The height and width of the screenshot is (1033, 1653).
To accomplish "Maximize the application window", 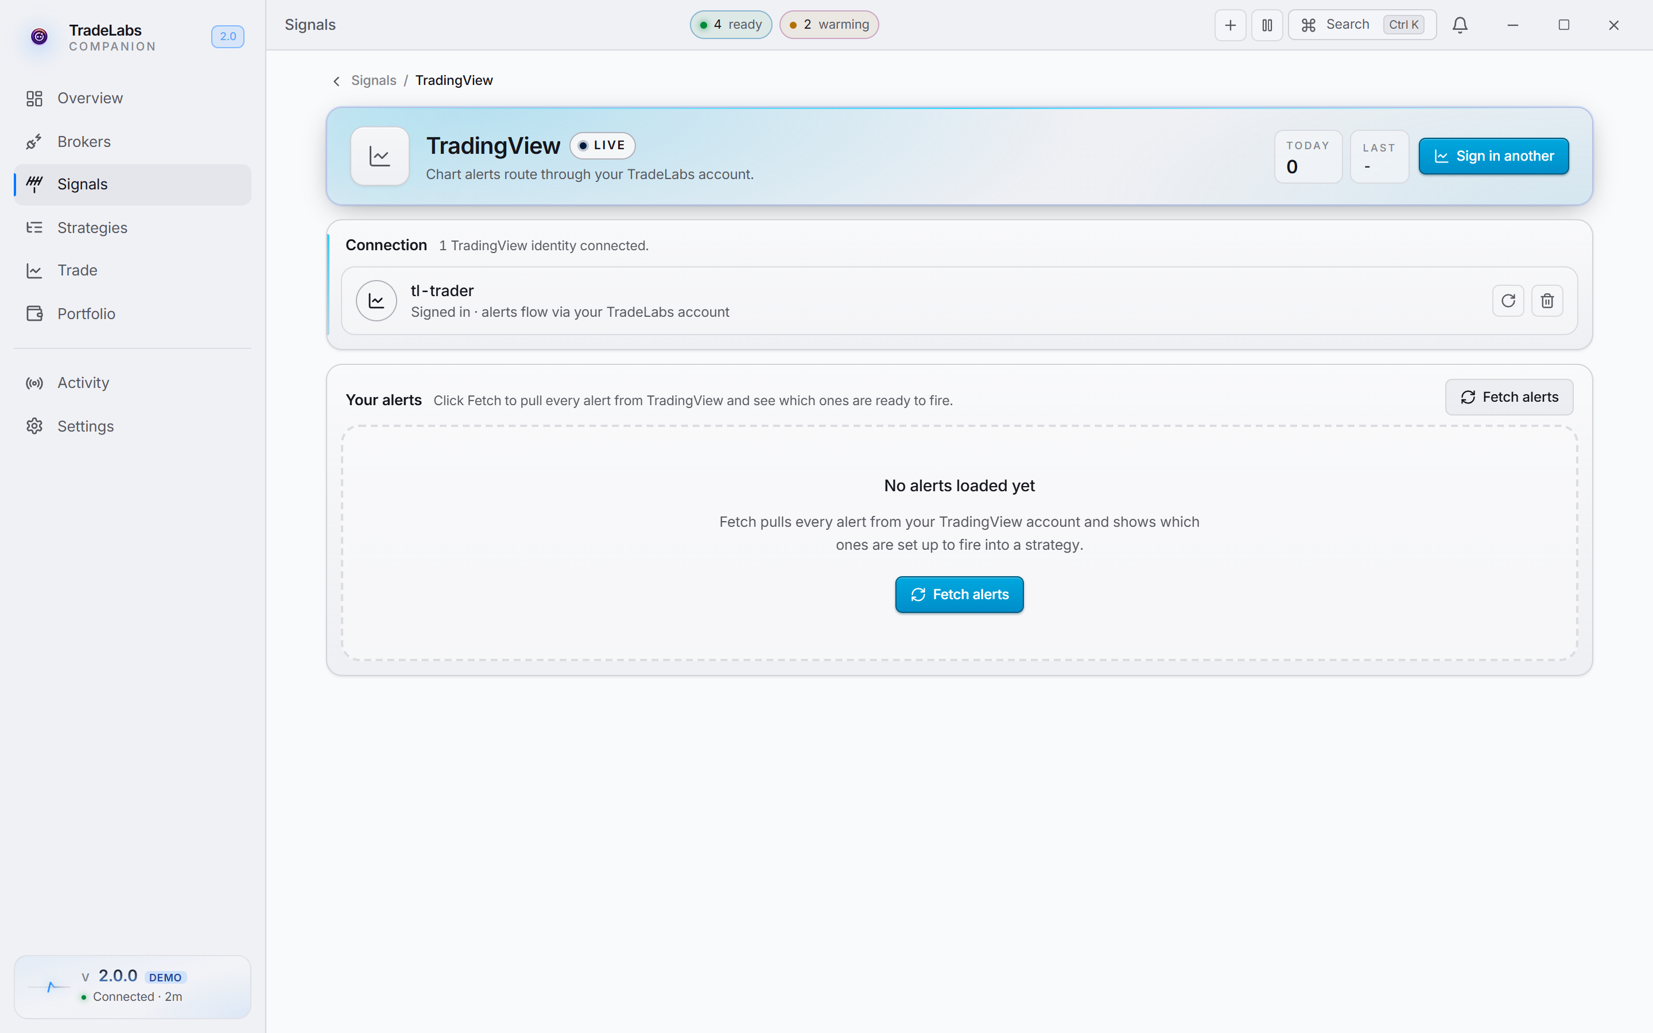I will point(1563,25).
